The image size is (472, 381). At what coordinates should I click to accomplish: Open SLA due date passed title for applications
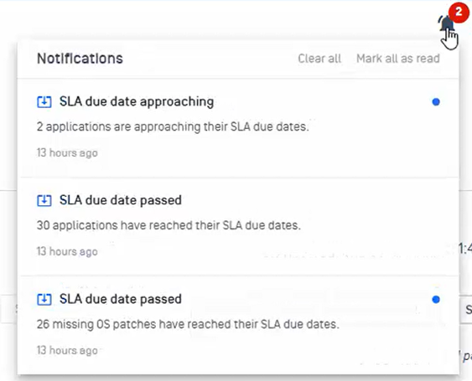point(121,200)
